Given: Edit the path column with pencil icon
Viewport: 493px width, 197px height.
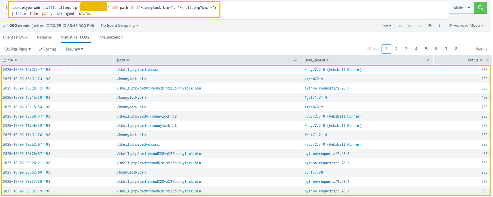Looking at the screenshot, I should pos(295,60).
